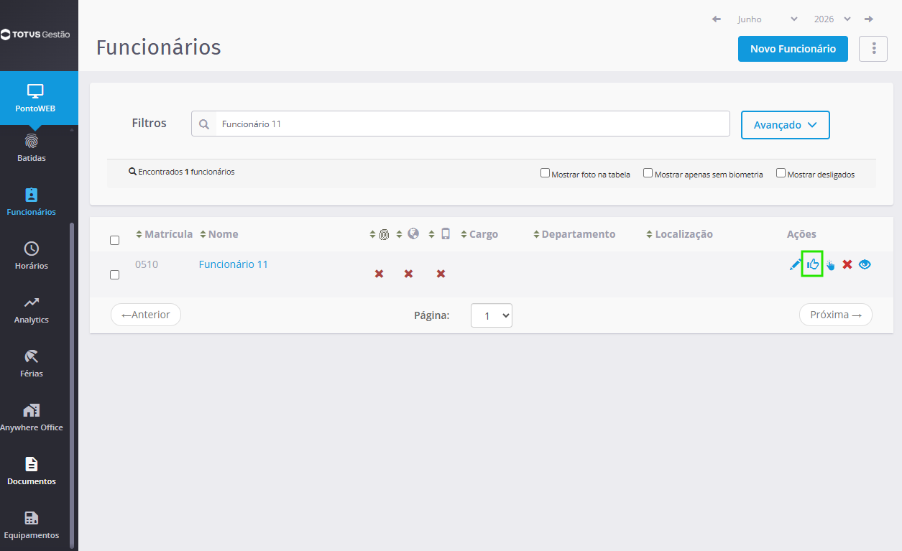Enable Mostrar desligados checkbox

pyautogui.click(x=781, y=173)
